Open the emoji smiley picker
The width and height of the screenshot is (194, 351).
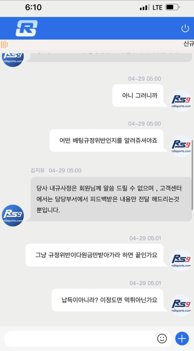[162, 339]
